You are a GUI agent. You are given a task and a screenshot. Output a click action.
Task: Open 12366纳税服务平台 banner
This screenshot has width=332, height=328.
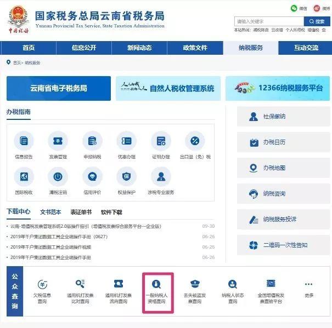point(278,88)
